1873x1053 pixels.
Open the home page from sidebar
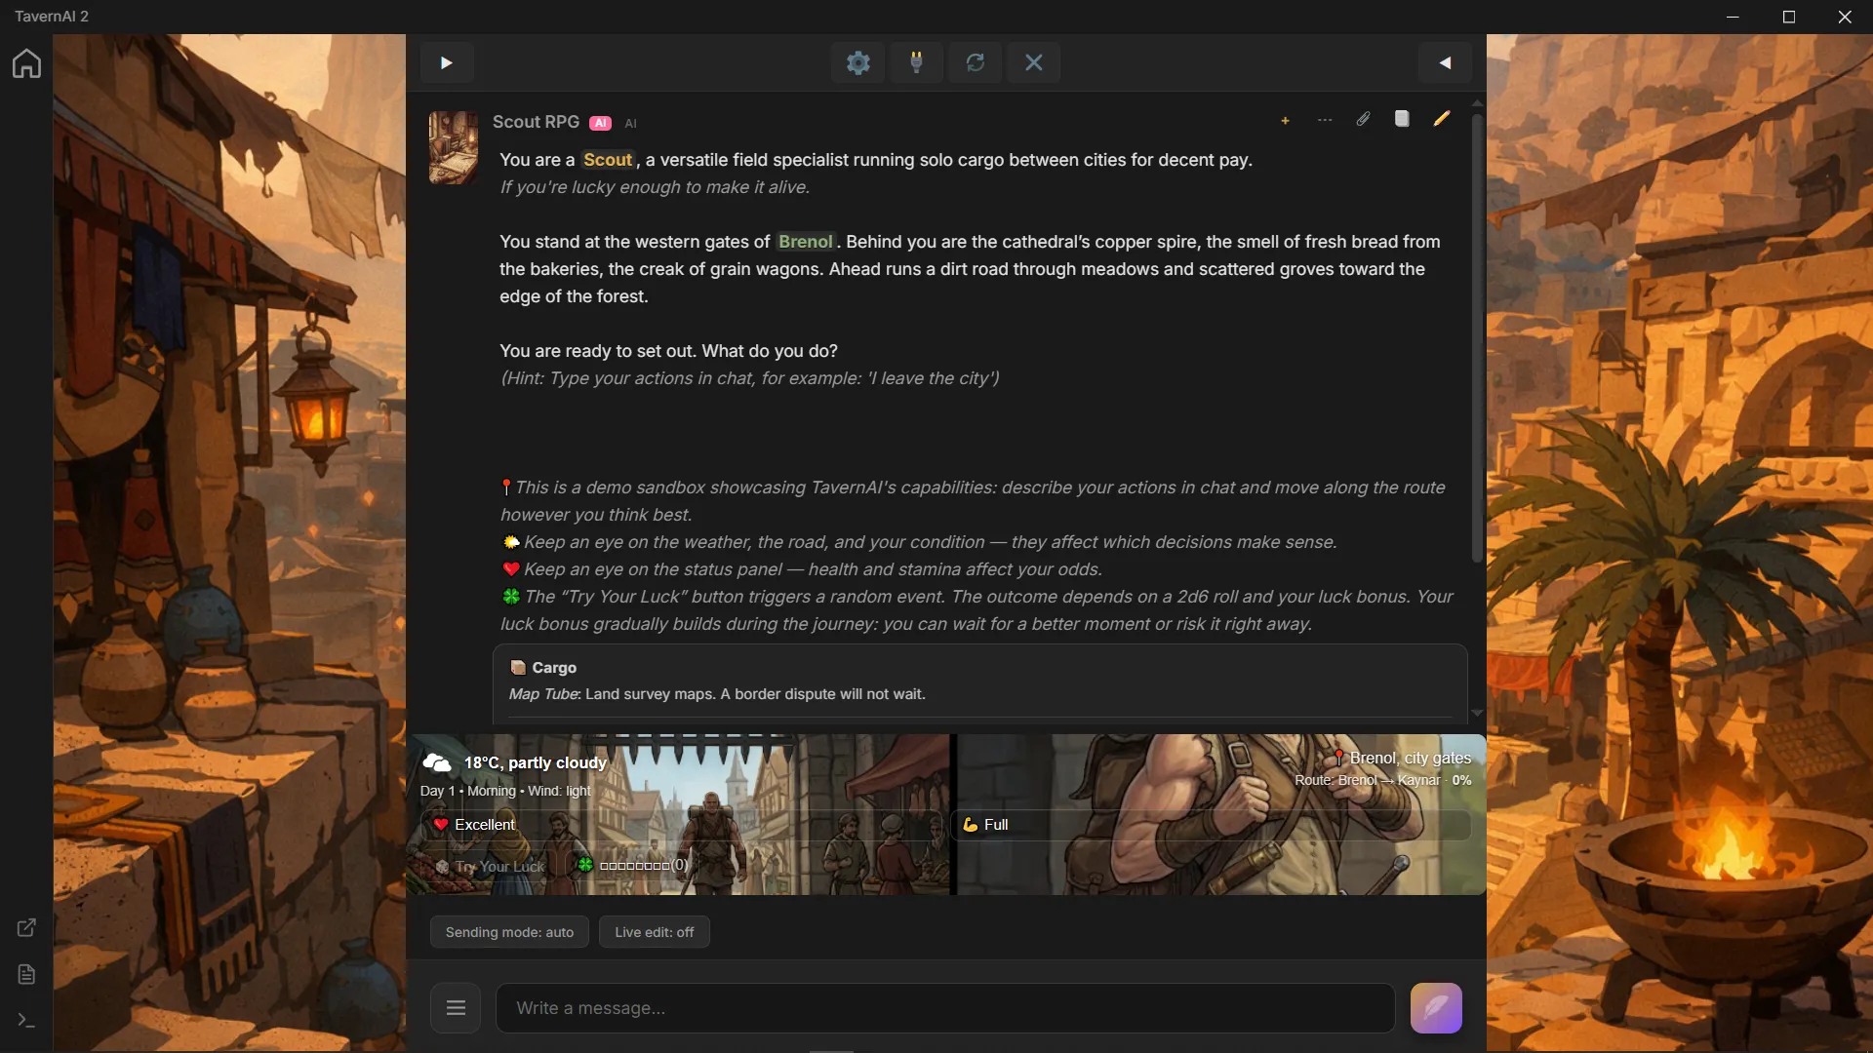coord(26,63)
